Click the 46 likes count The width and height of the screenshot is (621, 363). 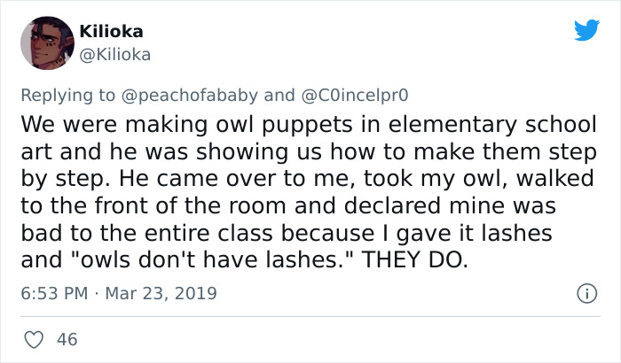[65, 338]
